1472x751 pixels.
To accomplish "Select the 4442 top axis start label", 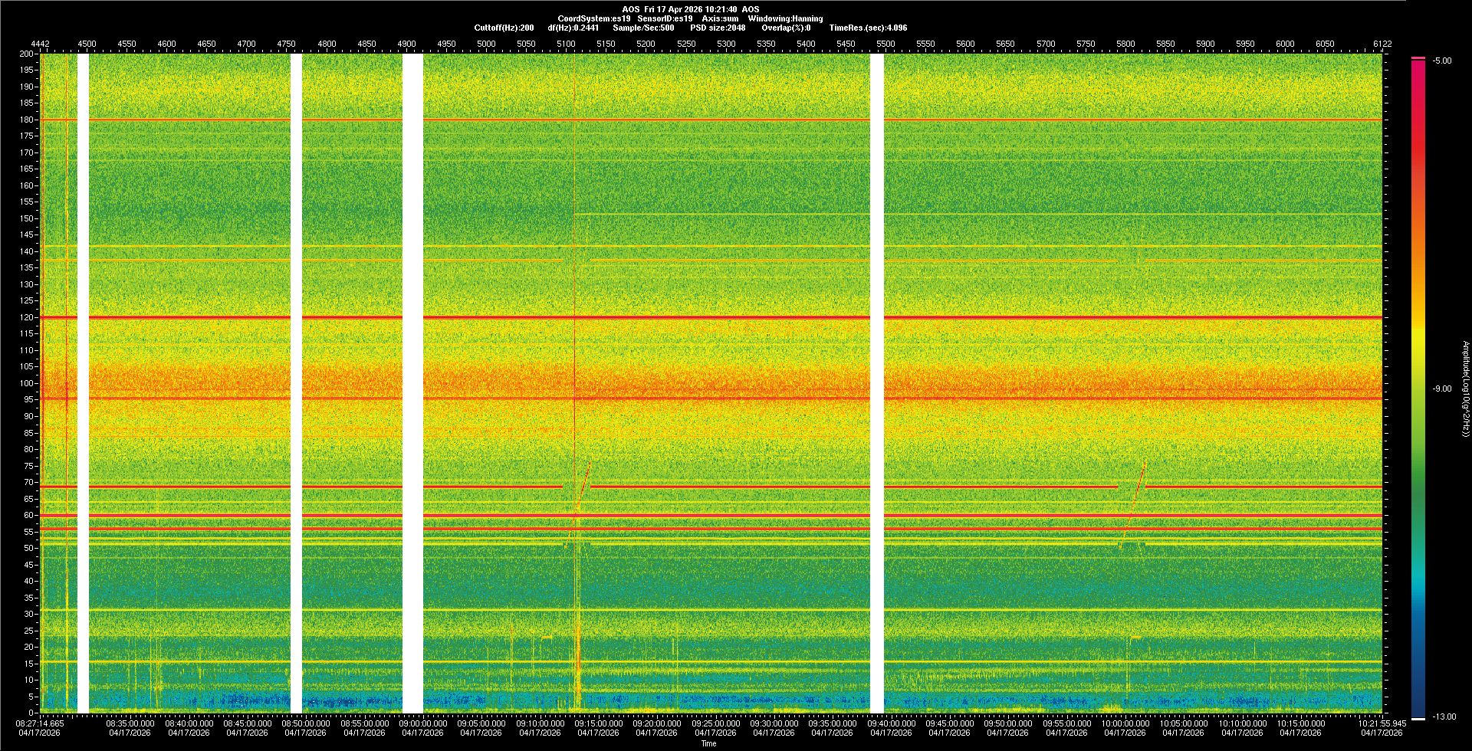I will [x=40, y=44].
